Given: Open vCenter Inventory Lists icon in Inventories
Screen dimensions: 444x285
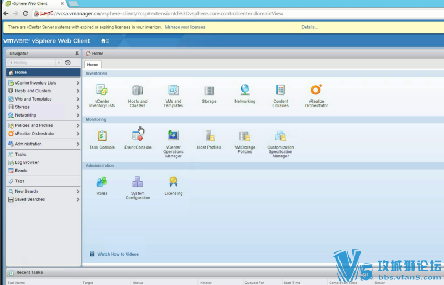Looking at the screenshot, I should [x=102, y=90].
